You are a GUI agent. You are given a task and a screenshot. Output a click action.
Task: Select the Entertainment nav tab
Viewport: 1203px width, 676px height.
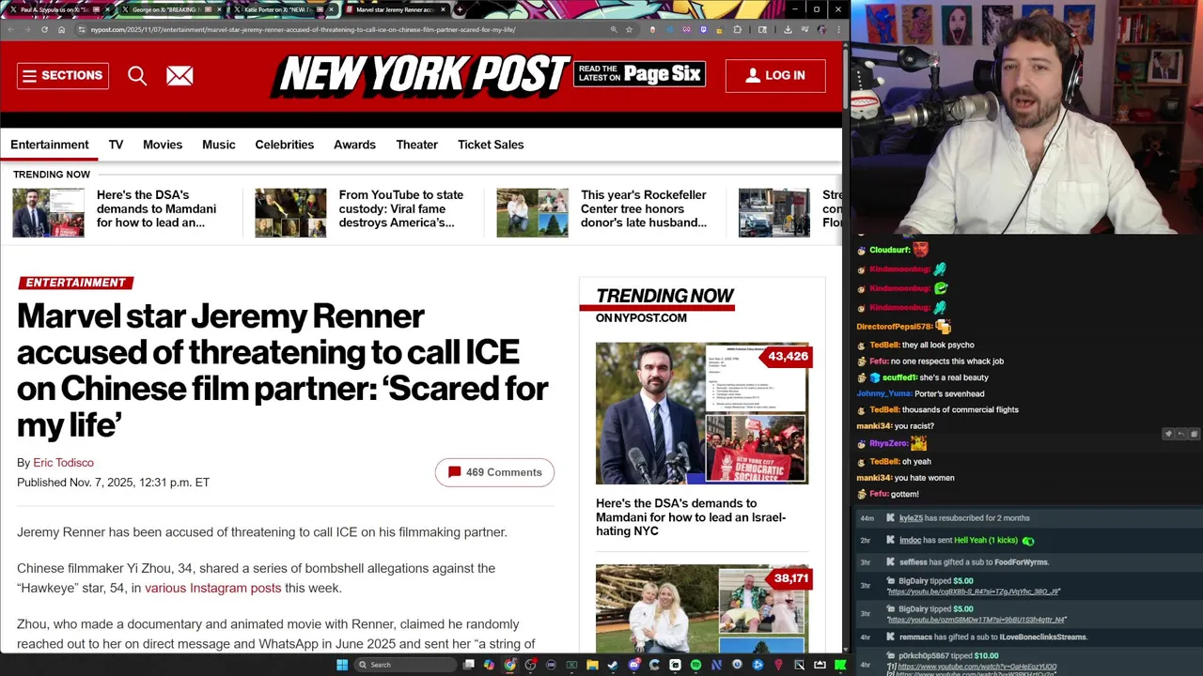point(50,145)
